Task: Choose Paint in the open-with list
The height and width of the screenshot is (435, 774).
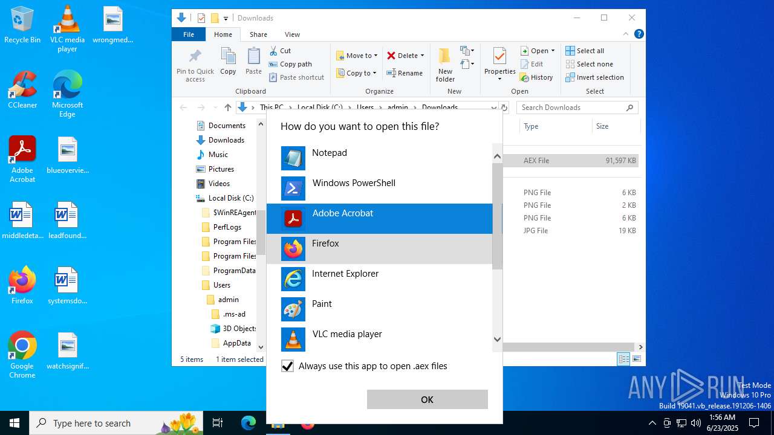Action: coord(379,309)
